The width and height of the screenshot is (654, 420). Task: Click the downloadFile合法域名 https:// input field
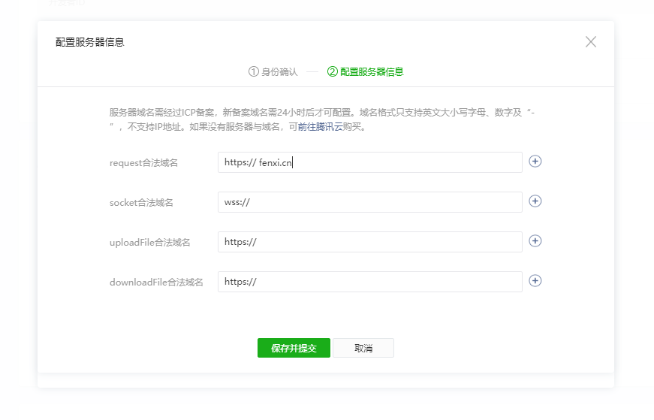[x=369, y=282]
